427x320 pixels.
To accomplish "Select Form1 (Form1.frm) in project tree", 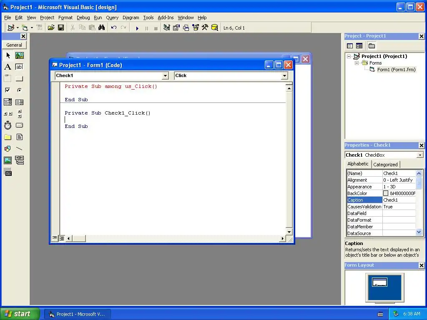I will (396, 70).
